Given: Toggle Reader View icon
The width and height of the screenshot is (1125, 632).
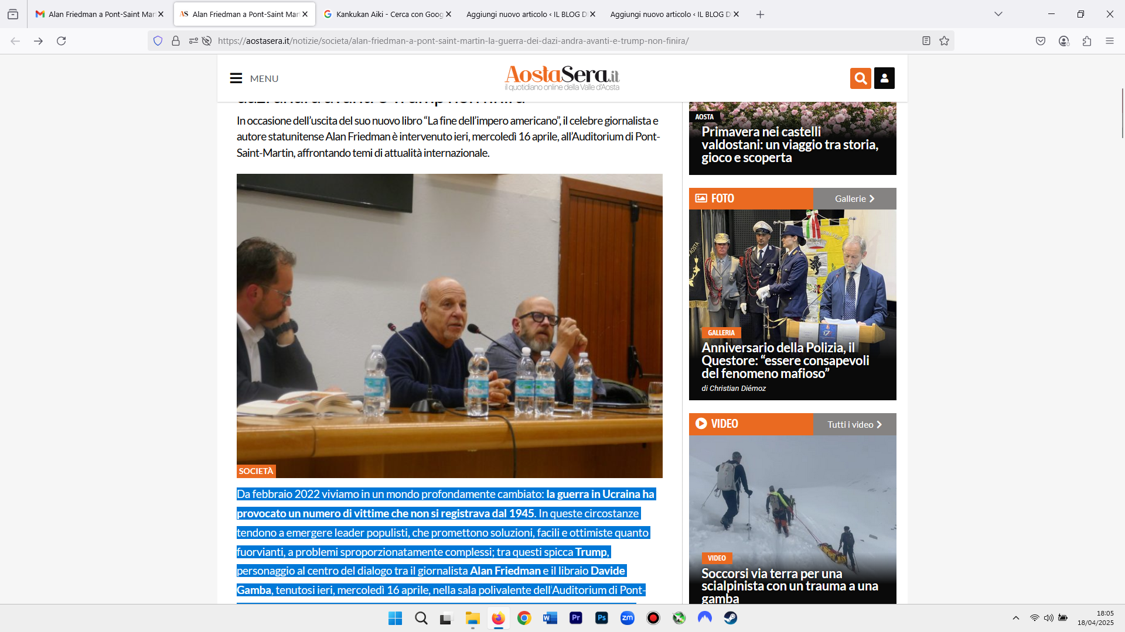Looking at the screenshot, I should (x=926, y=41).
